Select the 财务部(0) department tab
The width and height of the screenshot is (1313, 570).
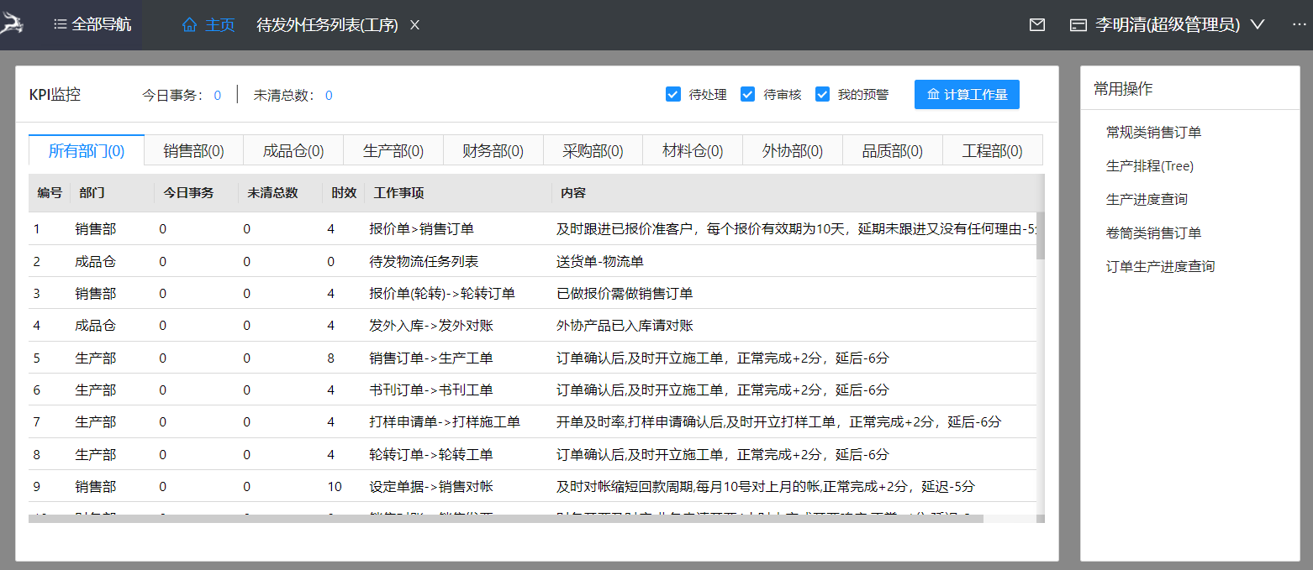pyautogui.click(x=493, y=151)
